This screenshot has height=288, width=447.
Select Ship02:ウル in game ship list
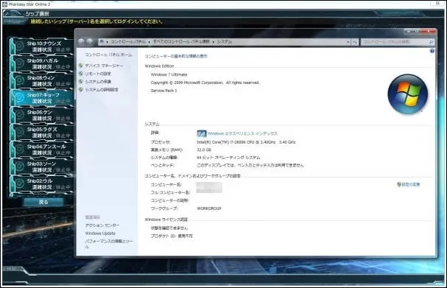42,184
